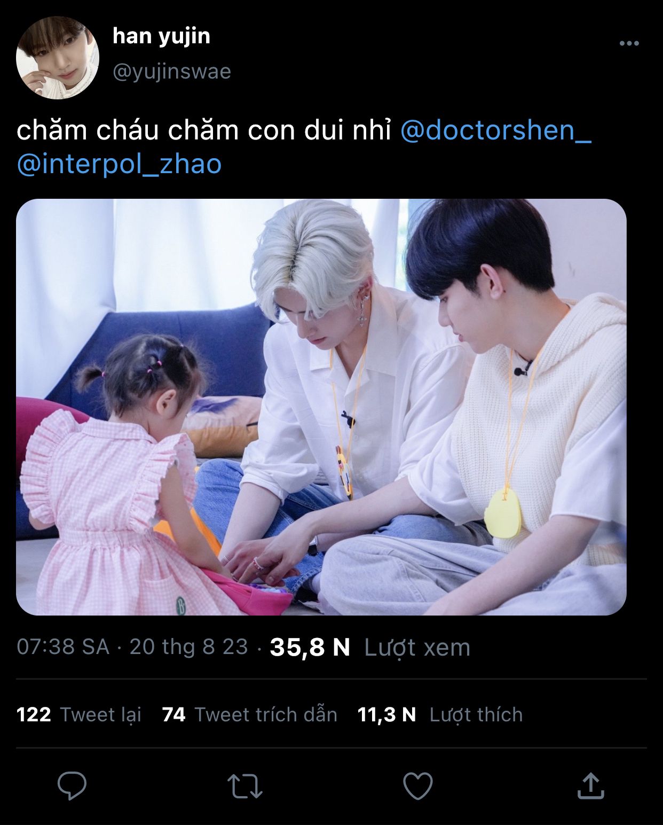View the attached tweet photo fullscreen
663x825 pixels.
click(x=321, y=407)
